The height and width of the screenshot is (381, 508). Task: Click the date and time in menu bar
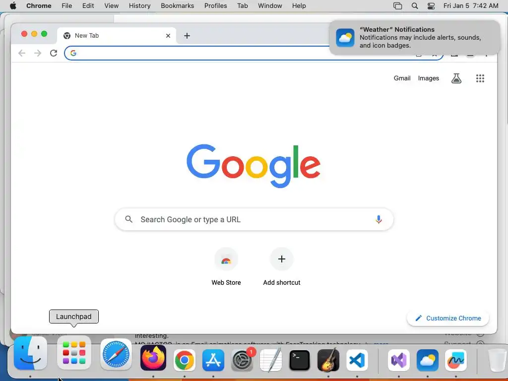471,6
